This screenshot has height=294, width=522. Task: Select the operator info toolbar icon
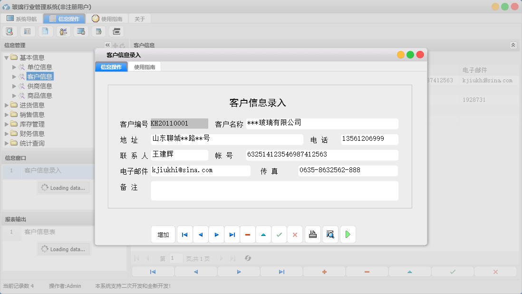[62, 31]
